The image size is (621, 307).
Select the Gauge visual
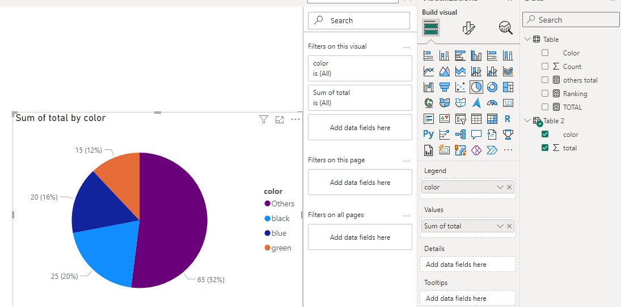492,103
